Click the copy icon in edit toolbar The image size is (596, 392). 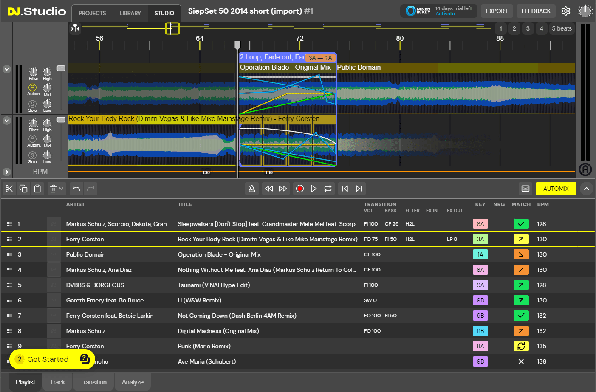pyautogui.click(x=23, y=189)
